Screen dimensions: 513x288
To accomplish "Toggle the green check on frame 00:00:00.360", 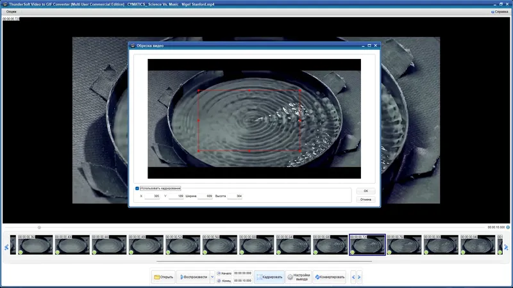I will tap(21, 252).
